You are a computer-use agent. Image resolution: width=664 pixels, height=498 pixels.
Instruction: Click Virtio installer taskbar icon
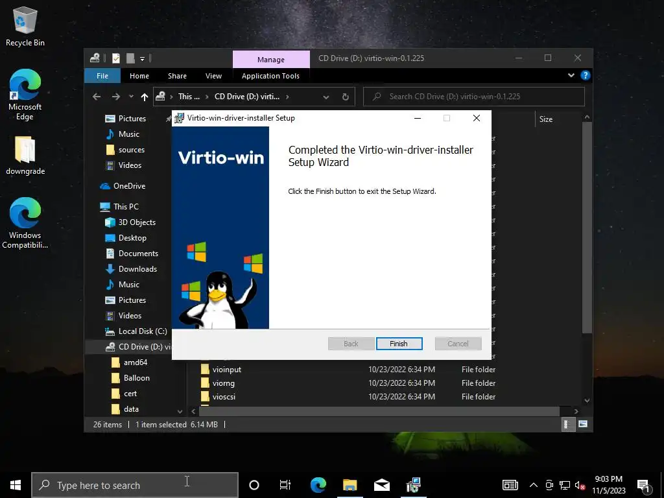tap(413, 485)
